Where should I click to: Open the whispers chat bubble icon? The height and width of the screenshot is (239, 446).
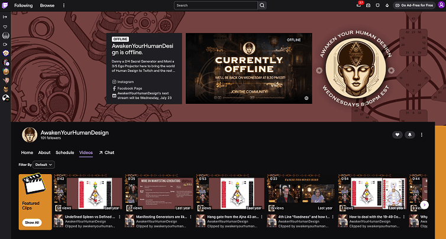[377, 5]
